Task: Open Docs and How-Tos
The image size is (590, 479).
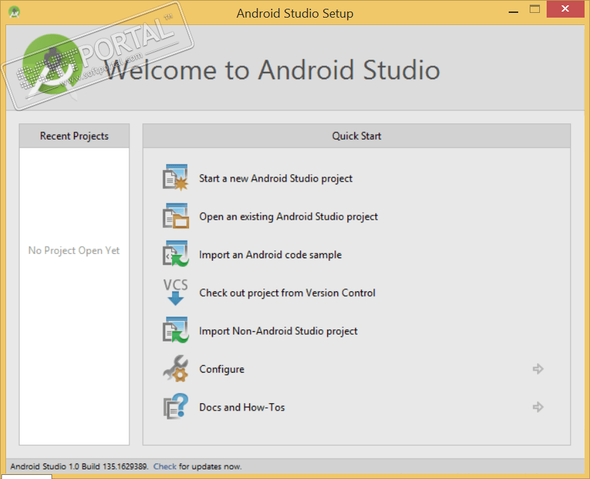Action: 242,407
